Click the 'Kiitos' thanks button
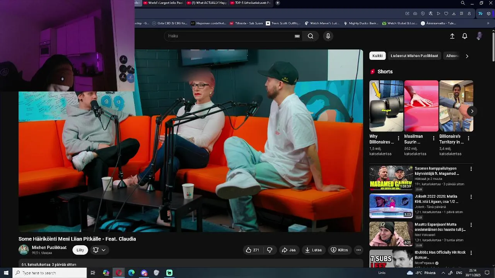 [339, 250]
